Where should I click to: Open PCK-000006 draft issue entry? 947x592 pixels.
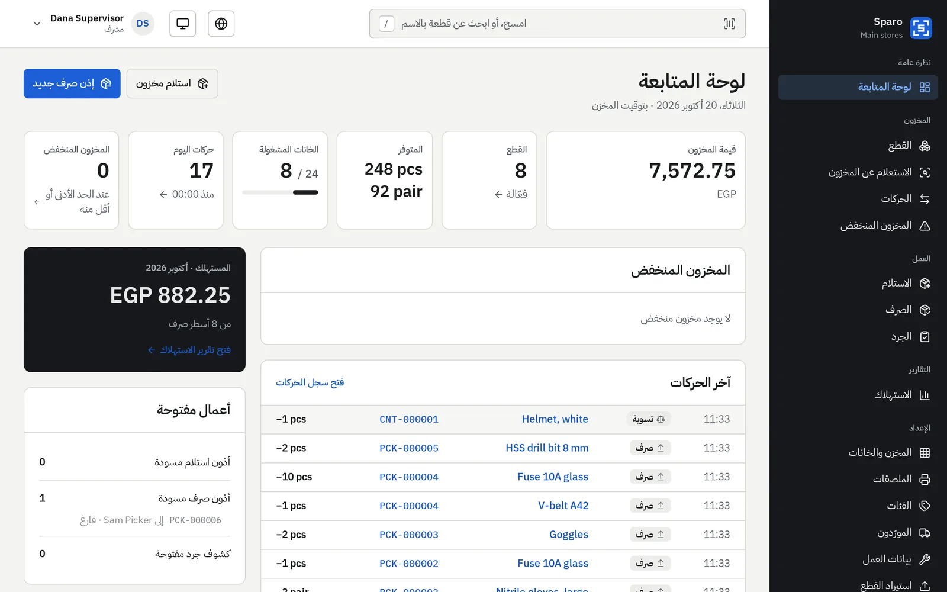(x=151, y=520)
